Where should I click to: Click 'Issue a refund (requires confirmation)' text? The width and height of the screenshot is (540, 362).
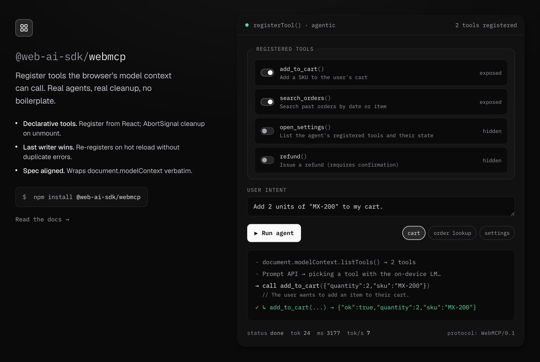339,165
